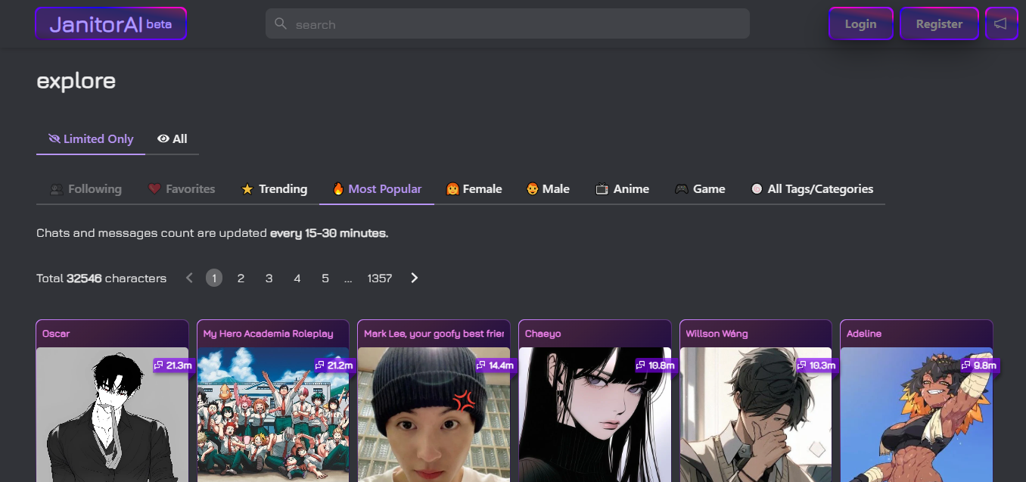Go to next page with right chevron
Image resolution: width=1026 pixels, height=482 pixels.
click(x=415, y=278)
